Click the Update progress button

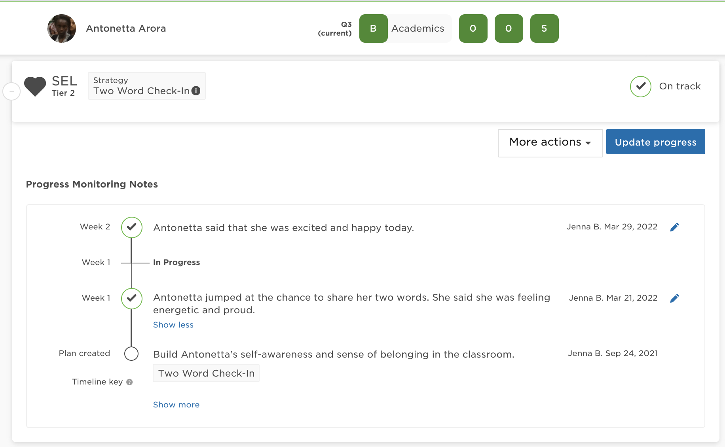pos(655,142)
